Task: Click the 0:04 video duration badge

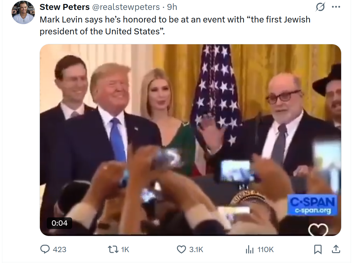Action: point(59,223)
